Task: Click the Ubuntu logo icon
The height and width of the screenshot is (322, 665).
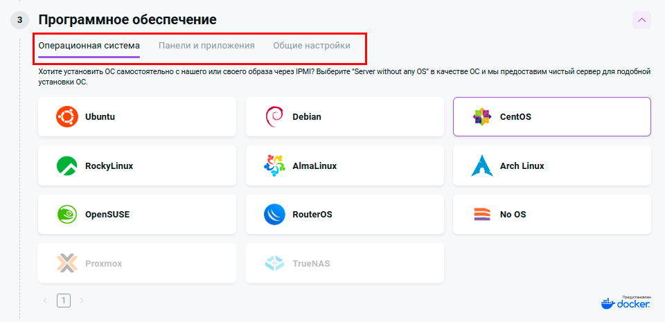Action: tap(67, 117)
